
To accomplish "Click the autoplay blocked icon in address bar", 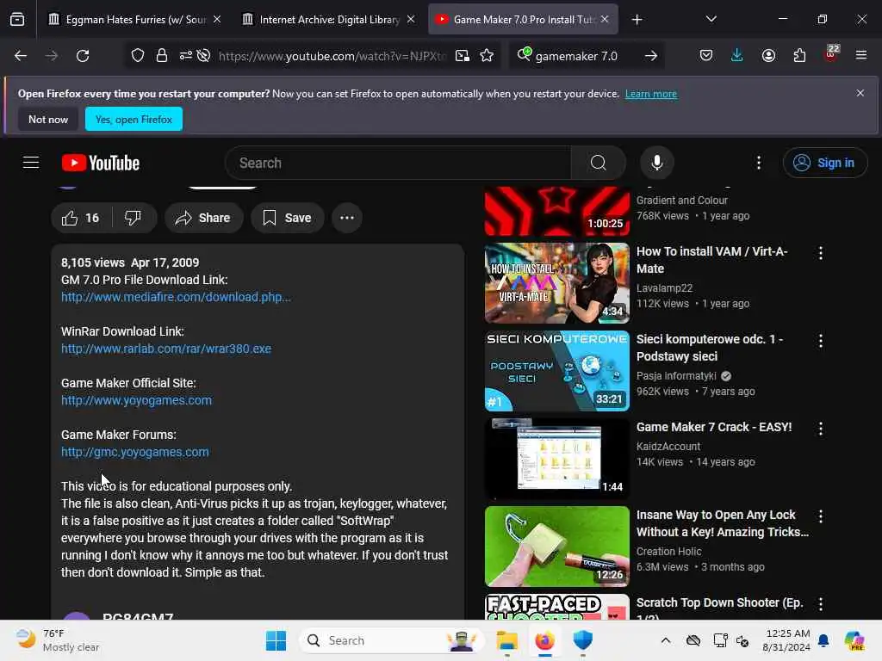I will (203, 56).
